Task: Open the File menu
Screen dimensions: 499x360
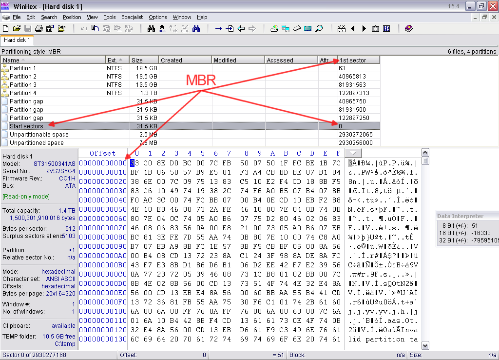Action: point(17,17)
